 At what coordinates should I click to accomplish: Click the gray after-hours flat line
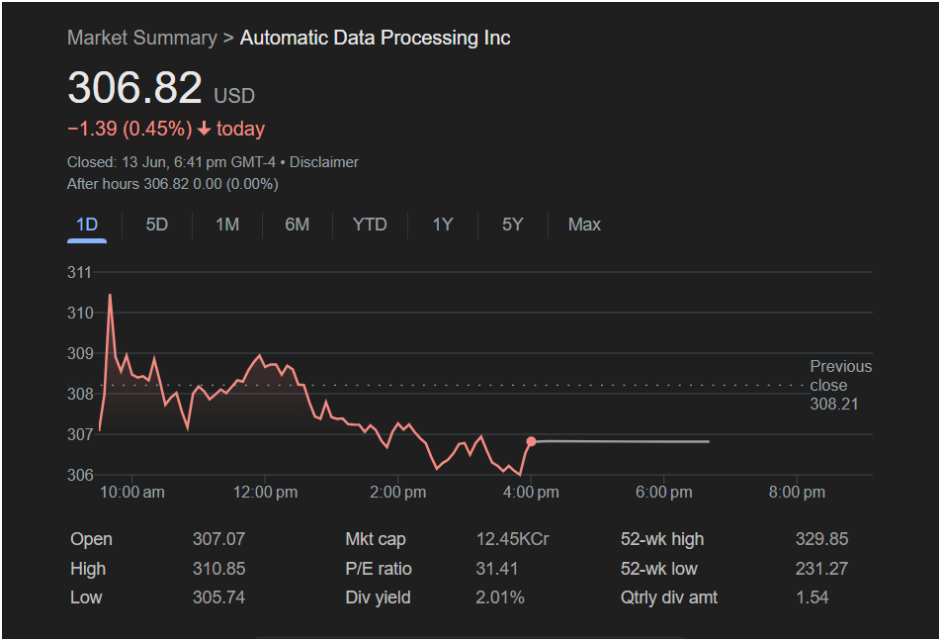623,441
